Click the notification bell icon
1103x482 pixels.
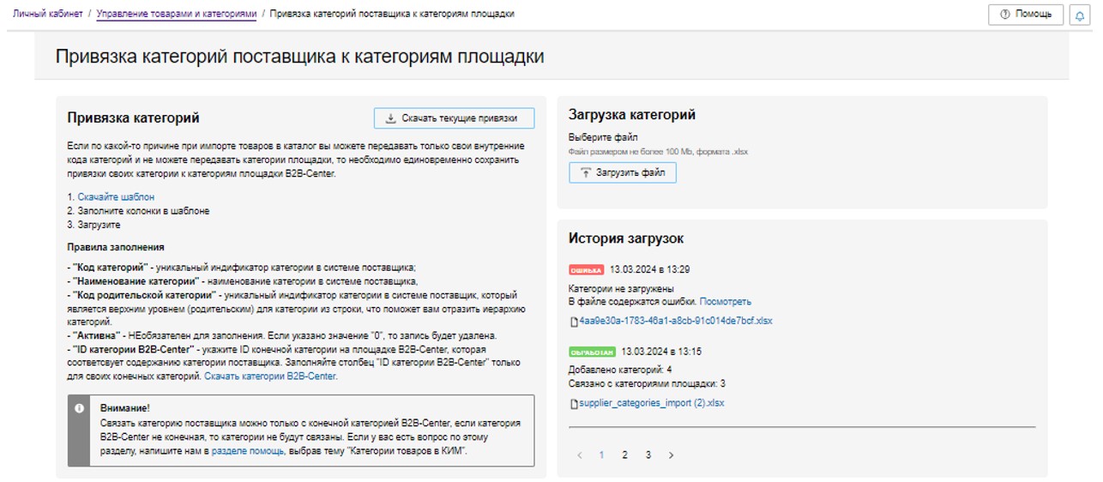coord(1079,15)
